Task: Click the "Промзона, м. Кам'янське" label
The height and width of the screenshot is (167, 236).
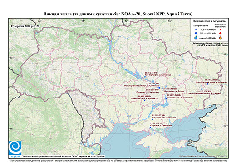Action: point(147,92)
